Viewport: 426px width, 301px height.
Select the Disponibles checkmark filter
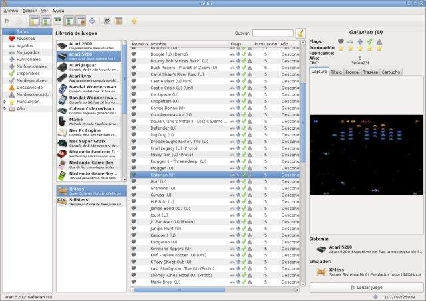(27, 74)
